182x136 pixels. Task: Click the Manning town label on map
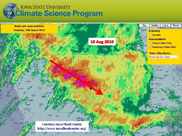(49, 93)
